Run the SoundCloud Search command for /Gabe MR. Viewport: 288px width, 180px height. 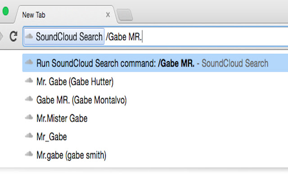[153, 63]
